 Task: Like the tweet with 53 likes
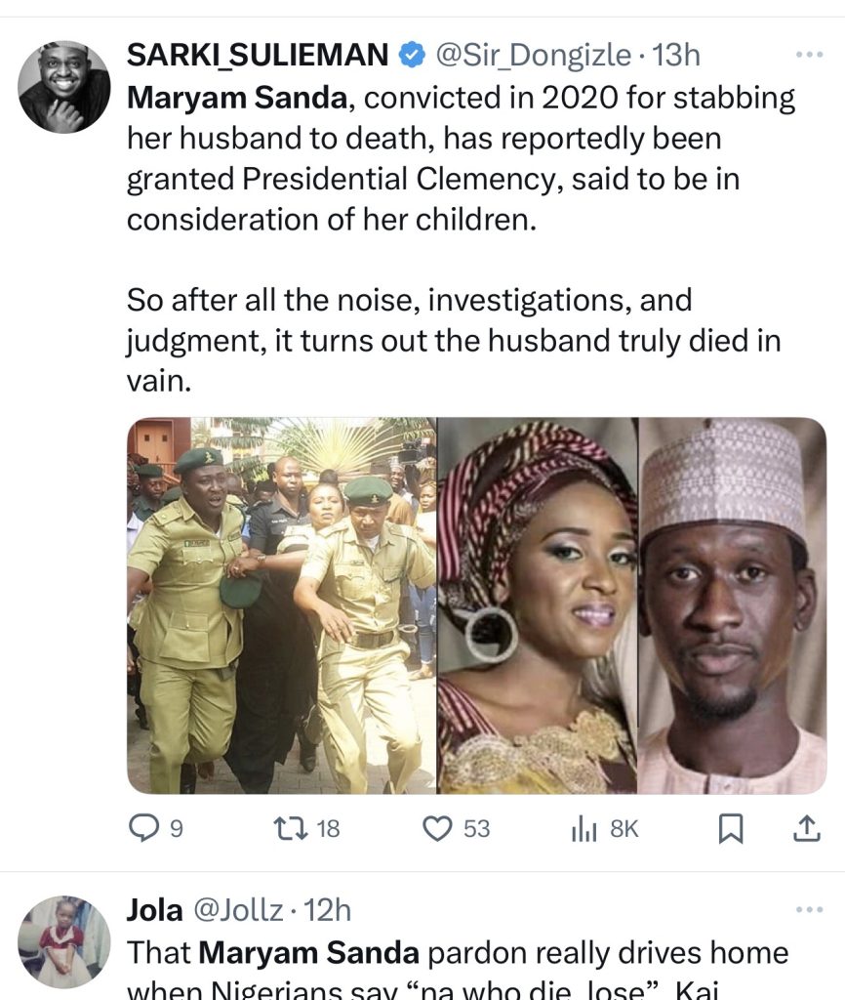tap(440, 829)
